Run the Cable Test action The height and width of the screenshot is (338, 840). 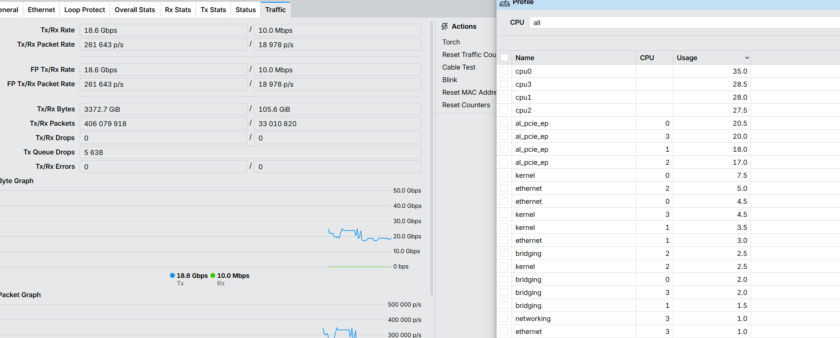click(x=458, y=67)
